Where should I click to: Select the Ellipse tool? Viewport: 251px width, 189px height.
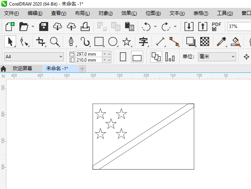pyautogui.click(x=113, y=41)
